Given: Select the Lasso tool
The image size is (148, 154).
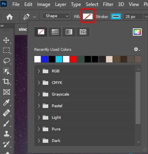Looking at the screenshot, I should pos(6,61).
